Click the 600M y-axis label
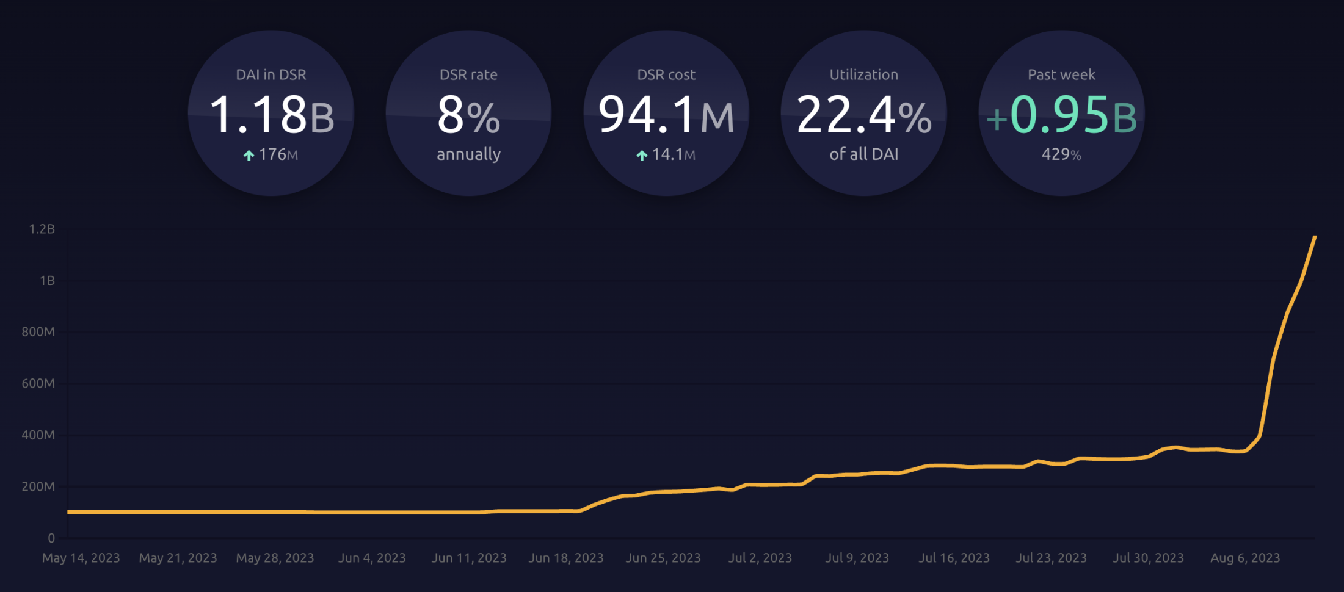This screenshot has height=592, width=1344. click(x=38, y=383)
